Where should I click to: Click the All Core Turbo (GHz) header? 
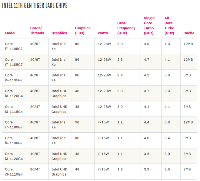coord(169,26)
